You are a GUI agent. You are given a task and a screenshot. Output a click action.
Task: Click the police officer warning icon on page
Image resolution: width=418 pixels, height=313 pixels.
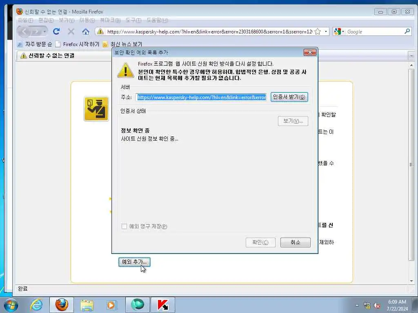point(96,109)
